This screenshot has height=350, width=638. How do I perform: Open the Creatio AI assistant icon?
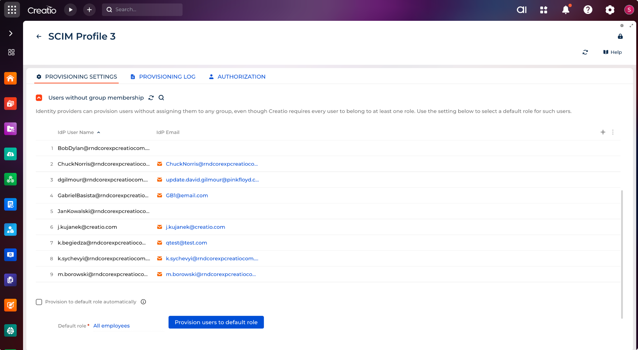pos(521,10)
